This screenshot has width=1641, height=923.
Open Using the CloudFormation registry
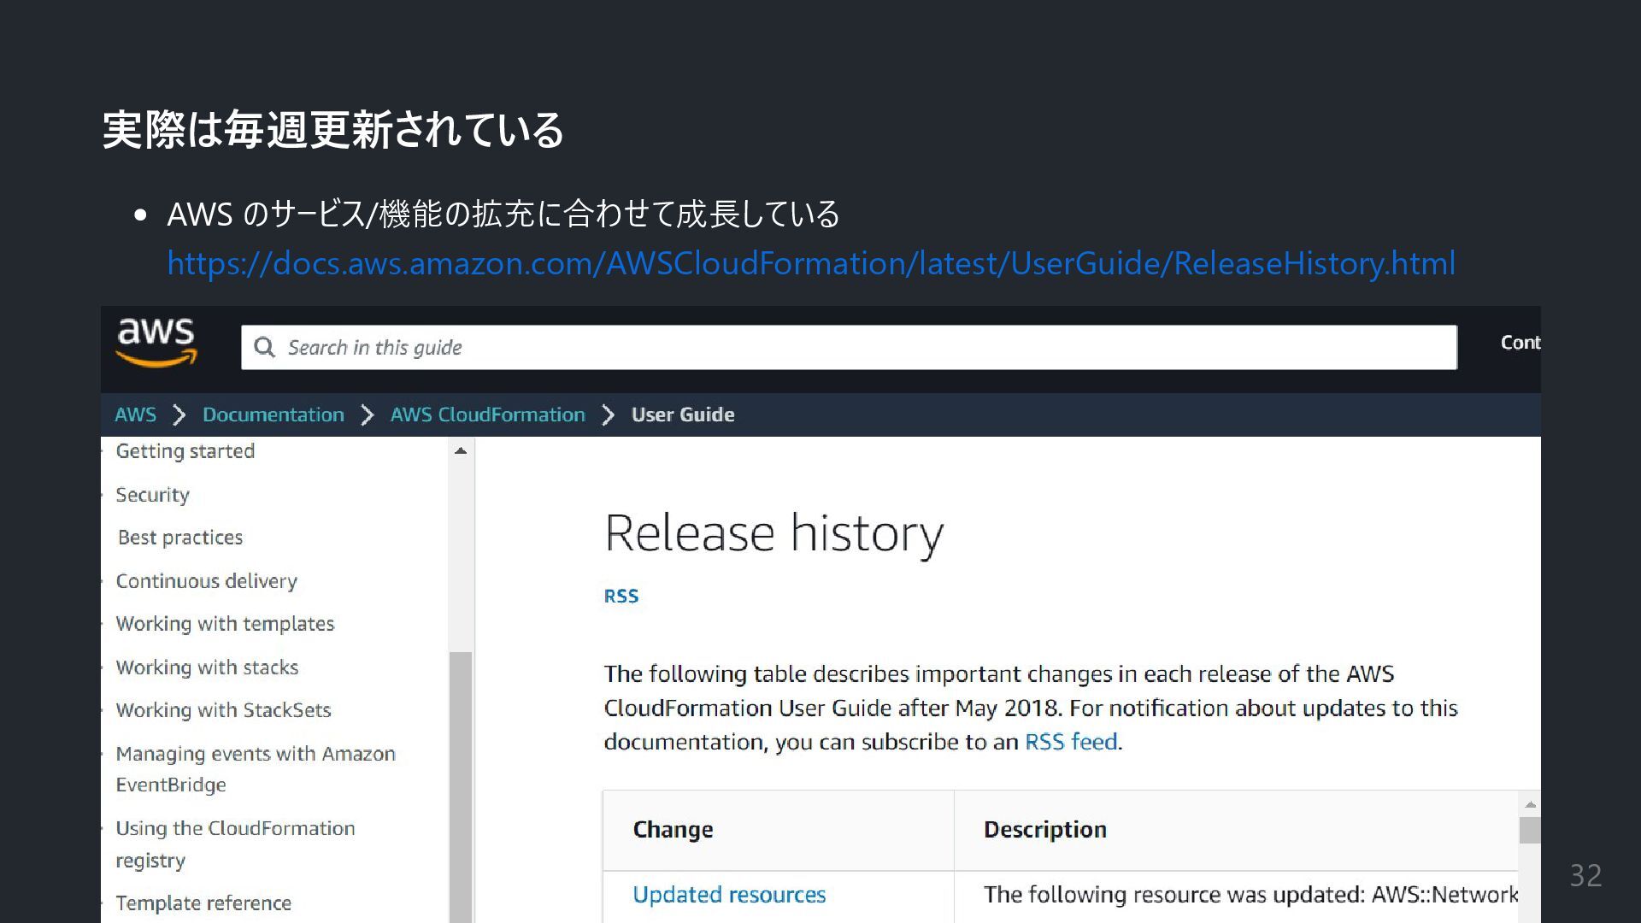235,844
